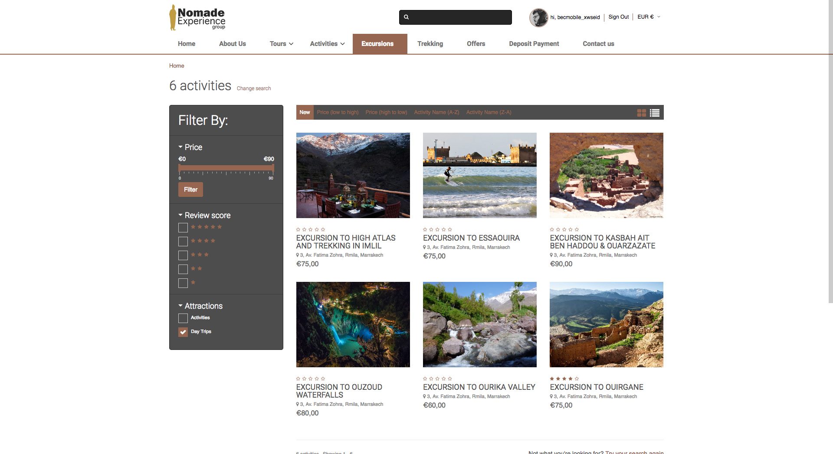Click the Home breadcrumb link

[x=177, y=66]
